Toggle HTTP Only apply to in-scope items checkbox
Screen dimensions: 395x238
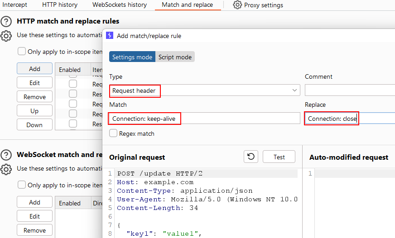(22, 51)
